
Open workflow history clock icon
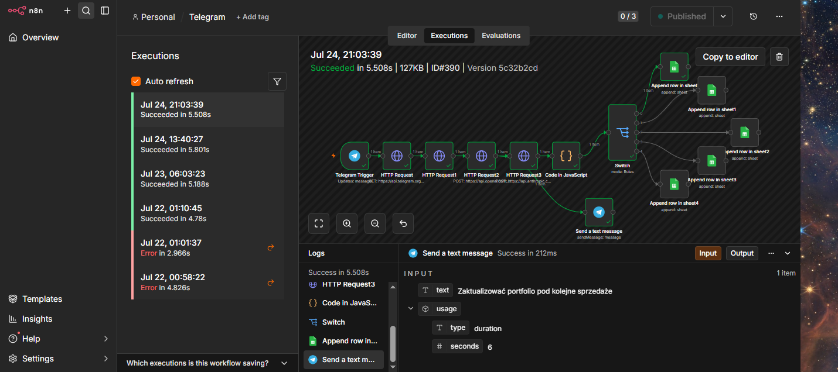pos(754,16)
